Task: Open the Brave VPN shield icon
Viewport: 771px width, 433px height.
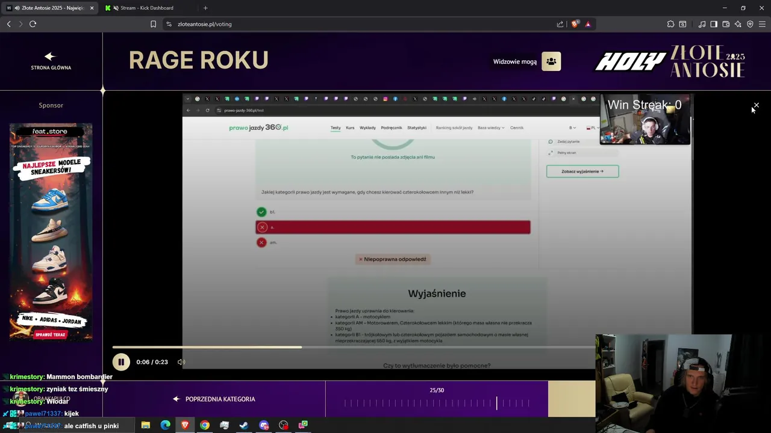Action: (x=750, y=24)
